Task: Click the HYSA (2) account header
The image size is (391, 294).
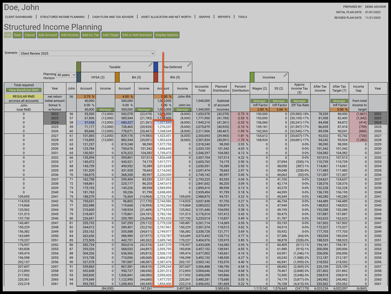Action: (98, 77)
